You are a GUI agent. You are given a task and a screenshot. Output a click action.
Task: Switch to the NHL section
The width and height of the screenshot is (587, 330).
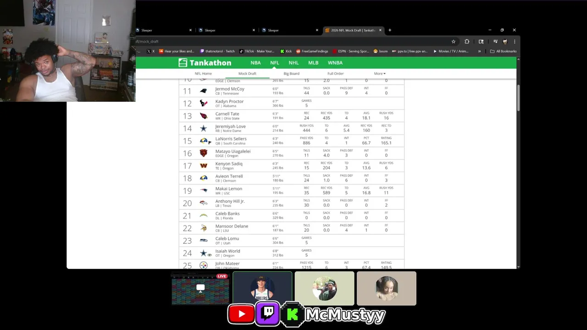point(293,63)
